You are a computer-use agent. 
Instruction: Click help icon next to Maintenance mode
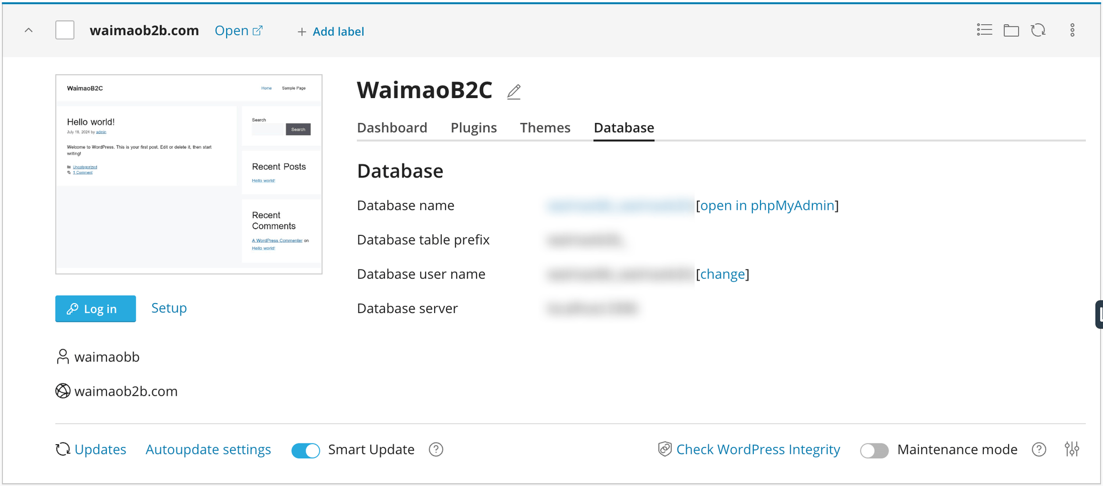[1039, 450]
